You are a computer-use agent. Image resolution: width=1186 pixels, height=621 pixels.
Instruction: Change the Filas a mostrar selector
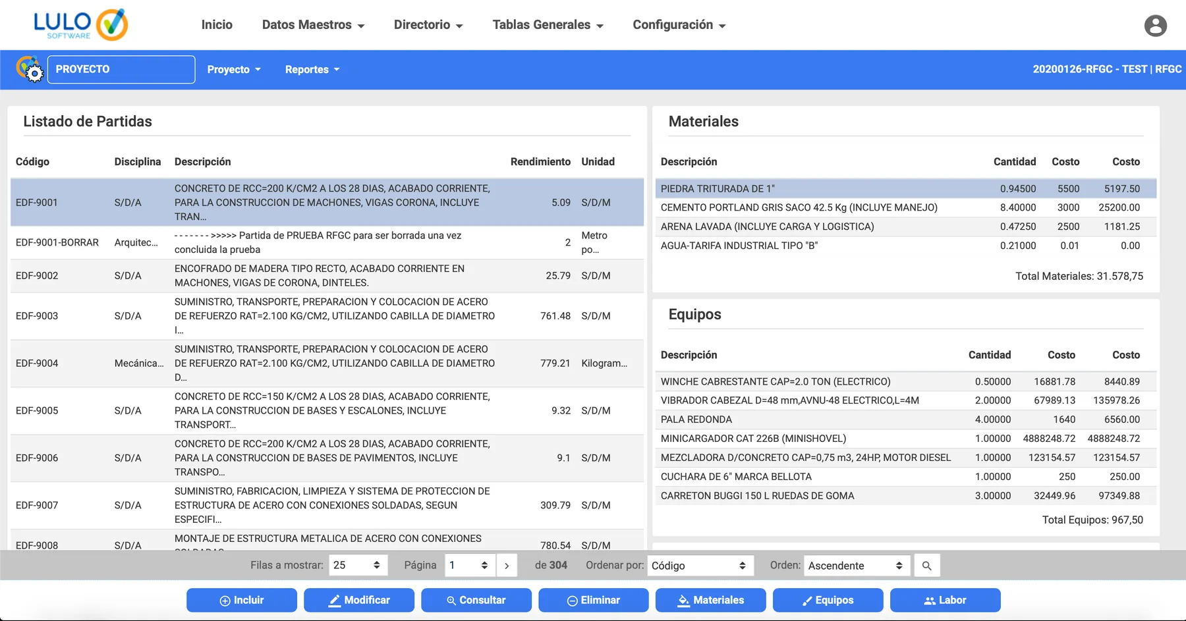(358, 566)
